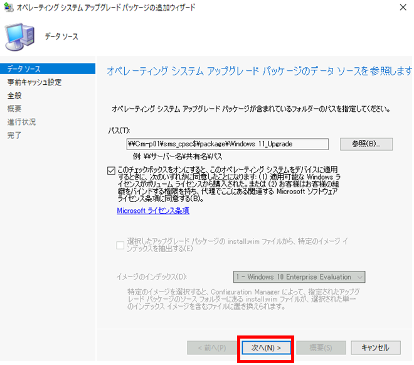Click the wizard title bar app icon

[x=8, y=8]
